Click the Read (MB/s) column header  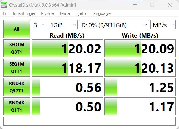coord(67,35)
